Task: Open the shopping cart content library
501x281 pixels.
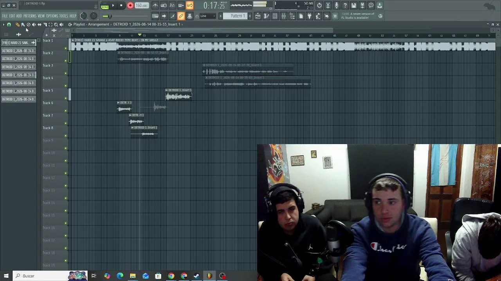Action: pyautogui.click(x=335, y=16)
